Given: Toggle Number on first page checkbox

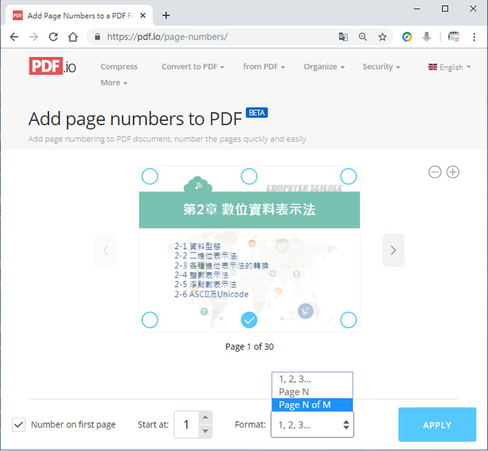Looking at the screenshot, I should 19,425.
